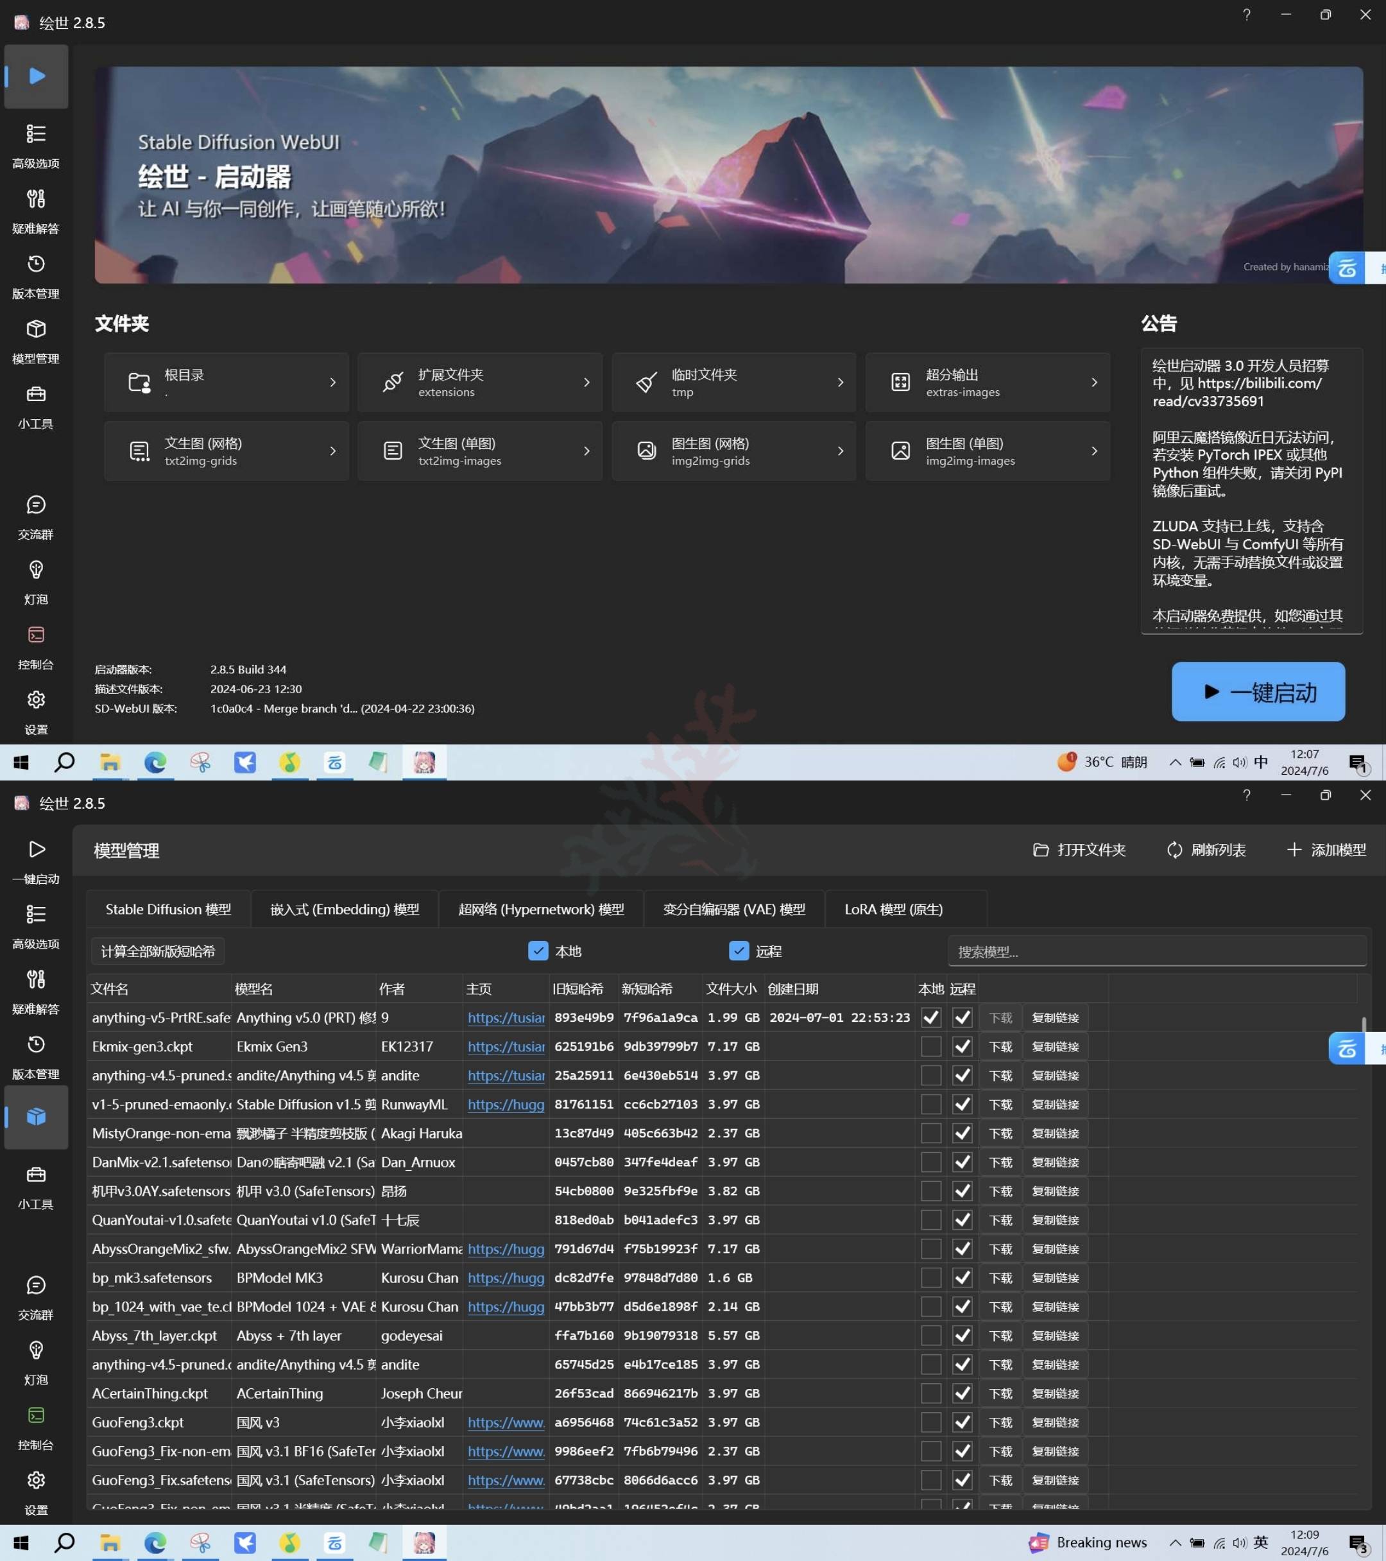The width and height of the screenshot is (1386, 1561).
Task: Click the Stable Diffusion WebUI banner image
Action: (728, 175)
